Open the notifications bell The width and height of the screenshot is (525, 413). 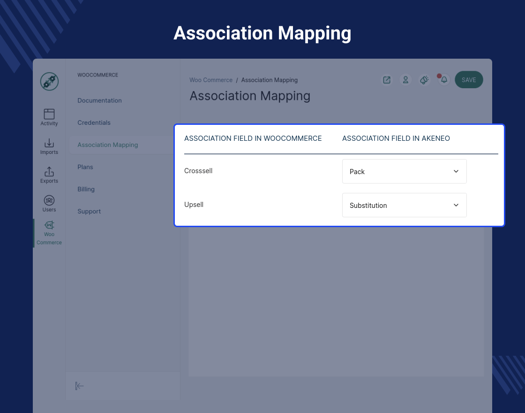tap(444, 80)
